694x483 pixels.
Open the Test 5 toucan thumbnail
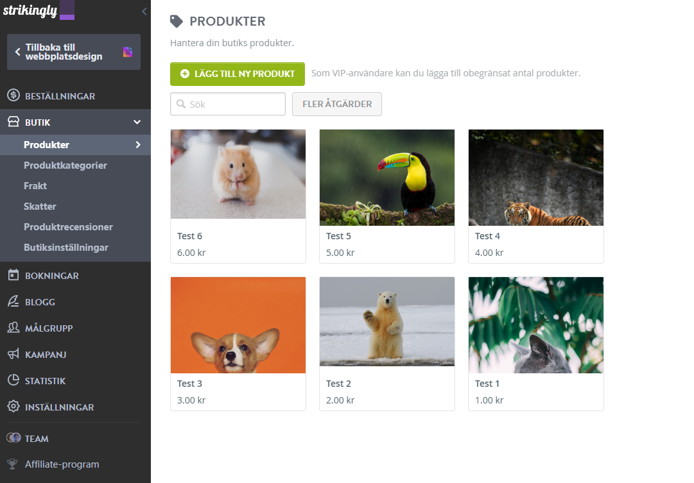tap(387, 178)
